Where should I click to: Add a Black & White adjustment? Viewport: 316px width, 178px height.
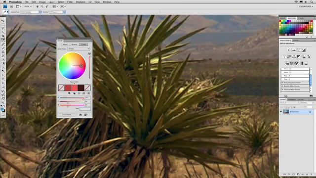tap(298, 57)
